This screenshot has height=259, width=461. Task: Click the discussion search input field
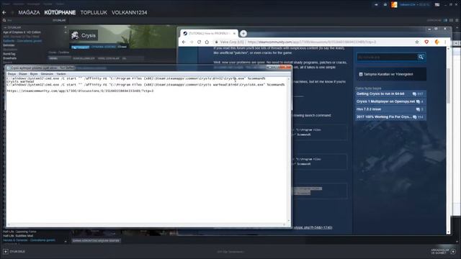[x=387, y=57]
